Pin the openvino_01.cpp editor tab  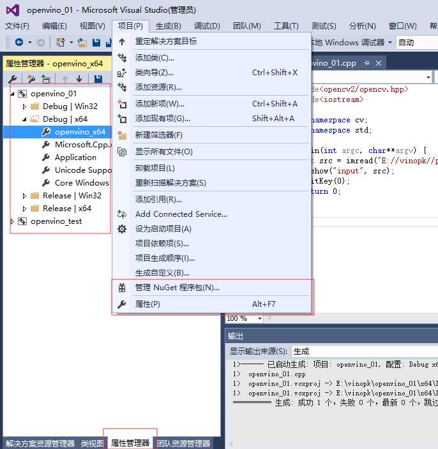(366, 63)
